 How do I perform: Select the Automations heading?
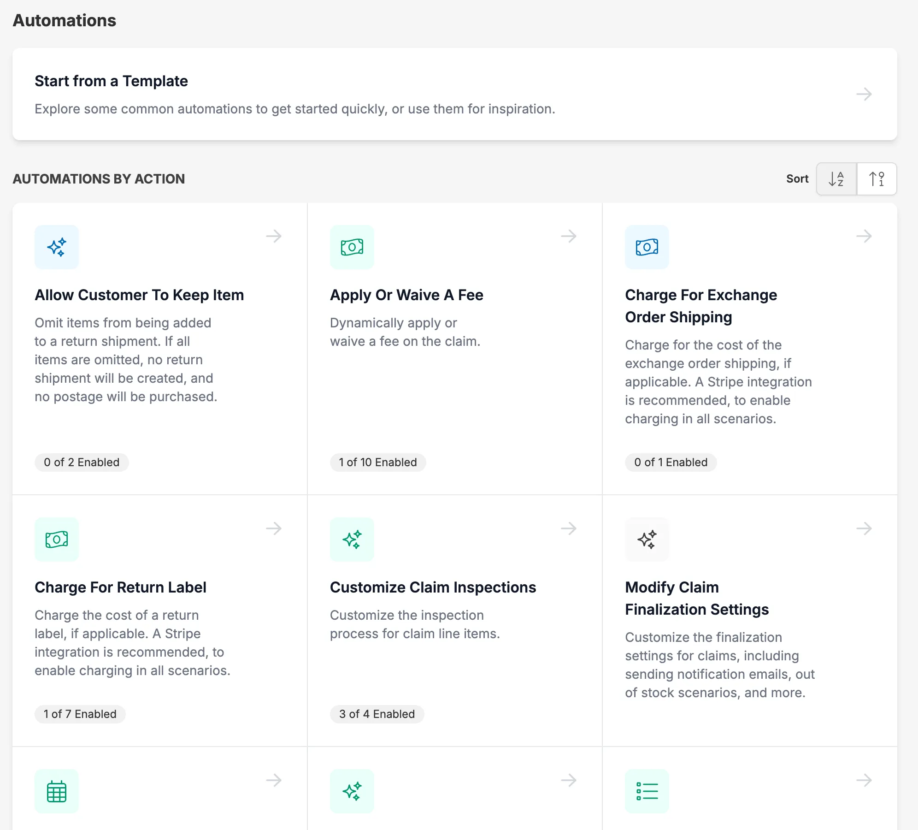pos(65,20)
